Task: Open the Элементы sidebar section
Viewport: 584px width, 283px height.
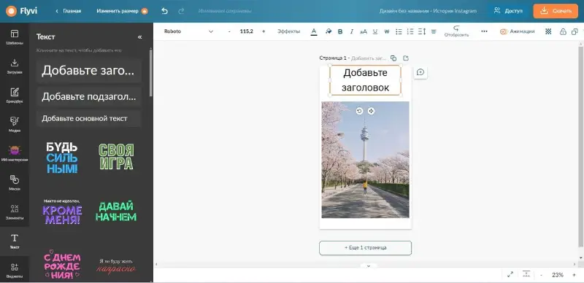Action: 15,212
